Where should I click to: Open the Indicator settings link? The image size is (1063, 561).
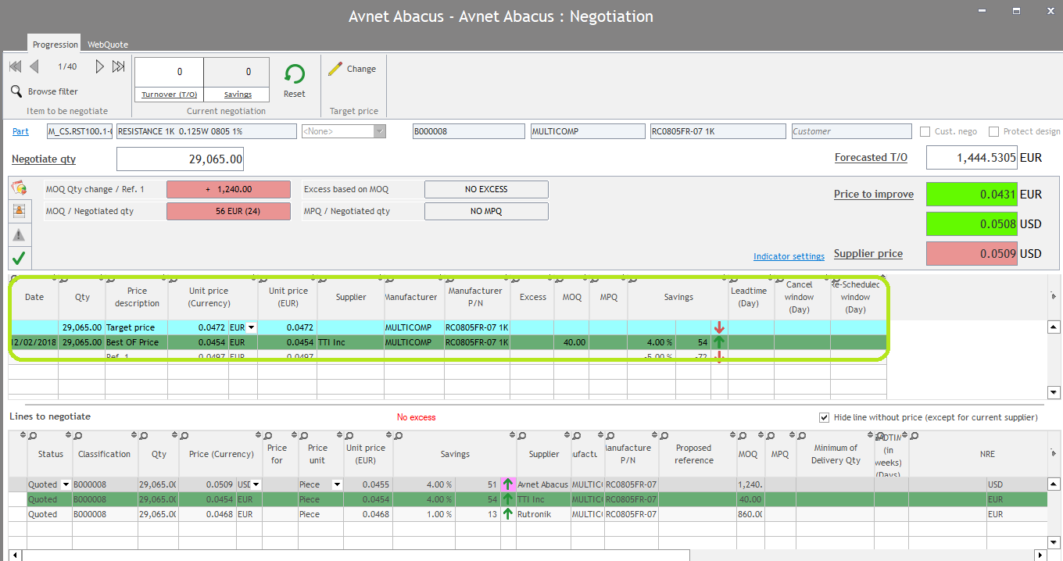789,256
